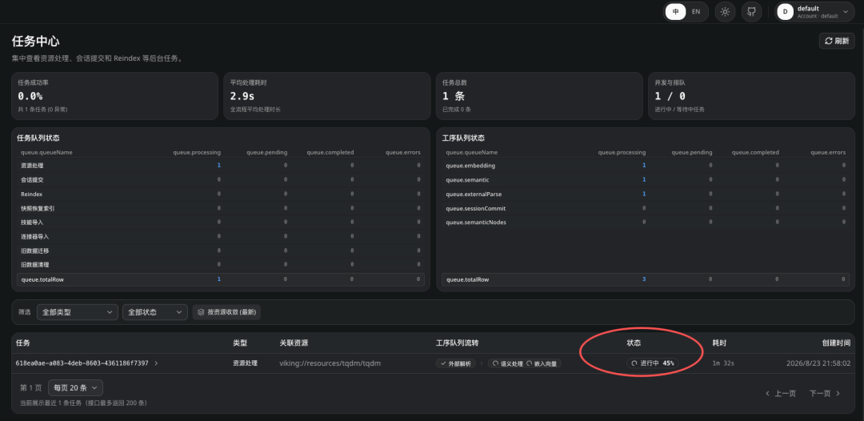This screenshot has height=421, width=864.
Task: Click the 快照恢复索引 queue row
Action: tap(221, 208)
